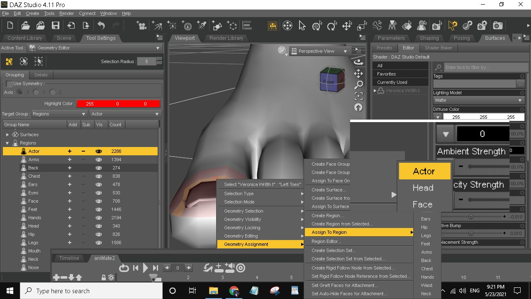
Task: Select the Y symmetry axis radio button
Action: pyautogui.click(x=36, y=92)
